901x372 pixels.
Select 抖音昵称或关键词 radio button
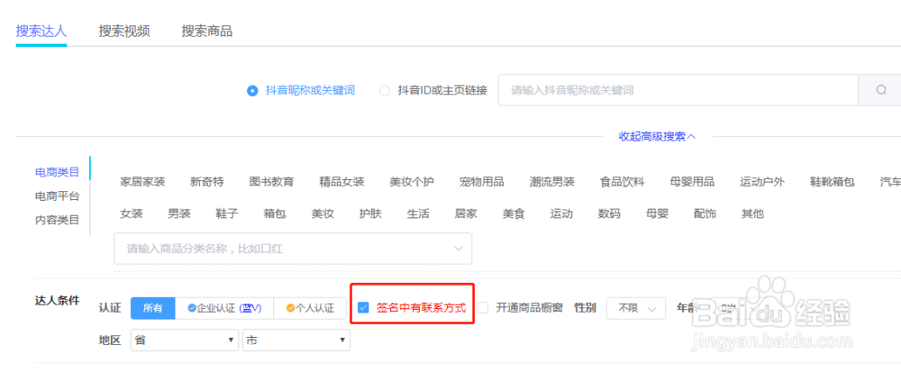click(251, 91)
